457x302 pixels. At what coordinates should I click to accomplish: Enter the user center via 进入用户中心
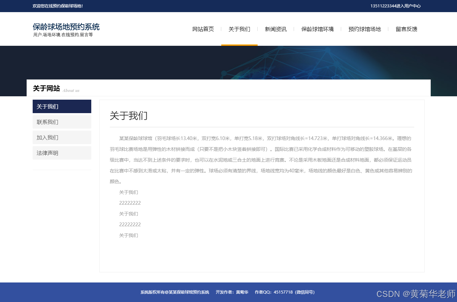tap(409, 6)
